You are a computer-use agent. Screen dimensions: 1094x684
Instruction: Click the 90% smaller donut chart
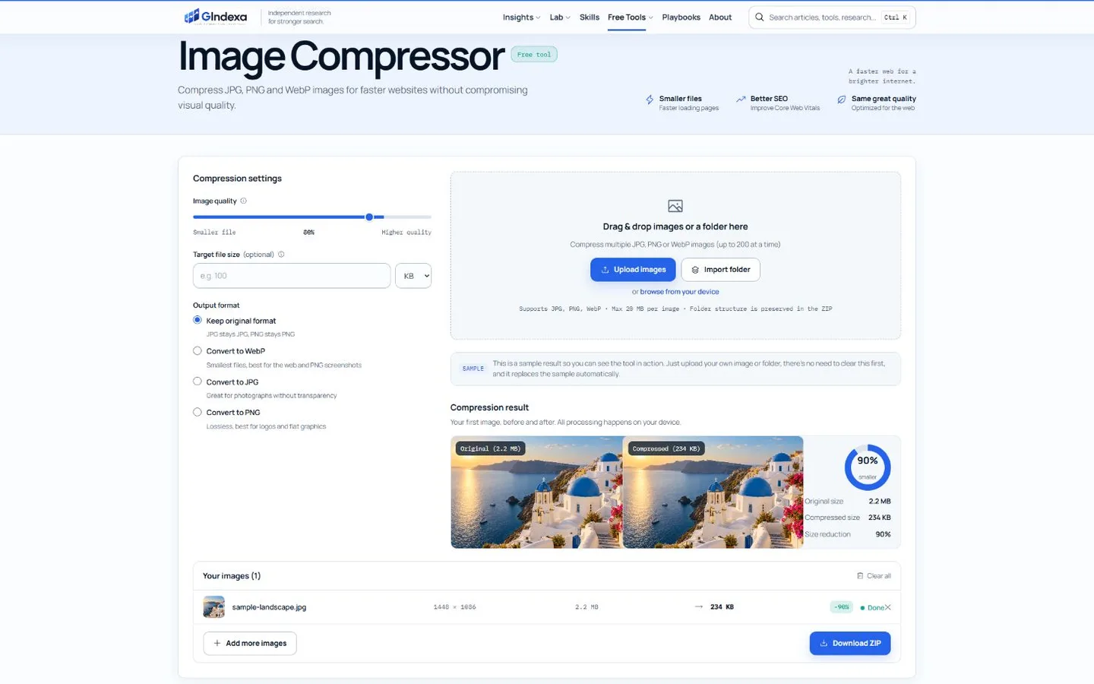tap(868, 467)
